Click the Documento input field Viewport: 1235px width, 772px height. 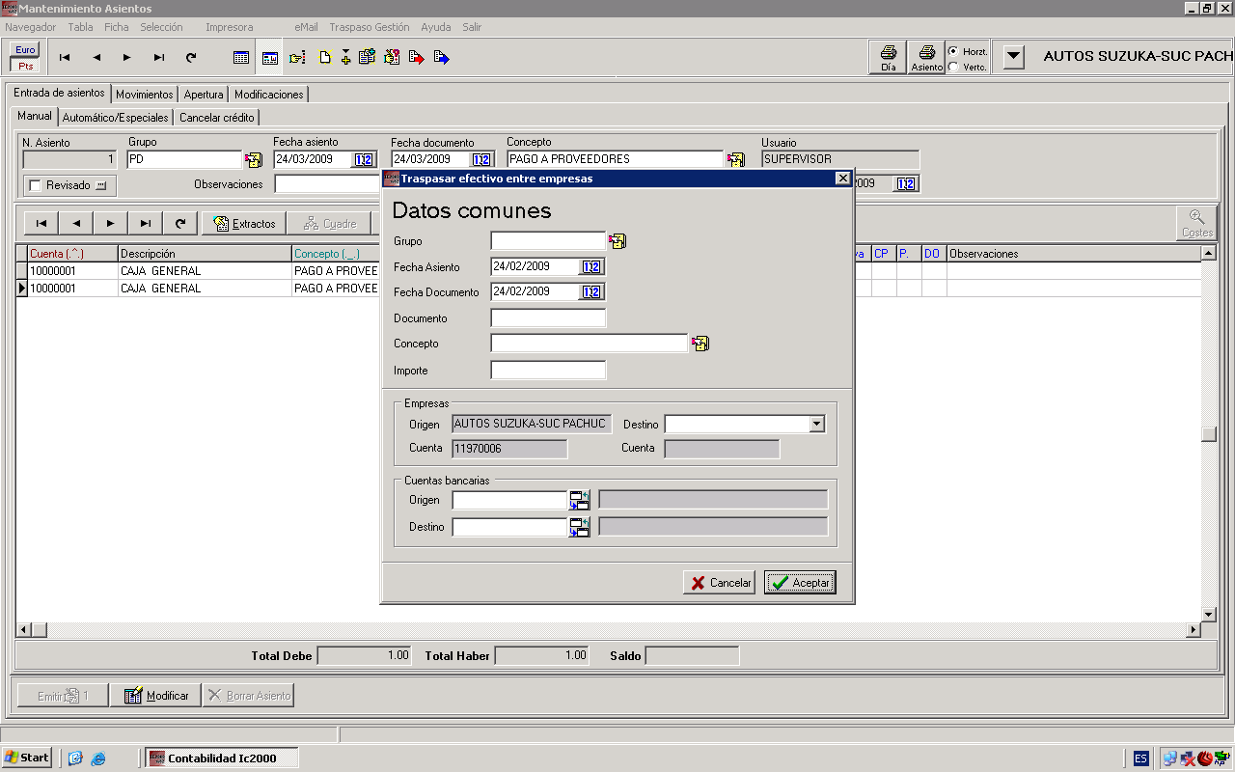pos(548,318)
